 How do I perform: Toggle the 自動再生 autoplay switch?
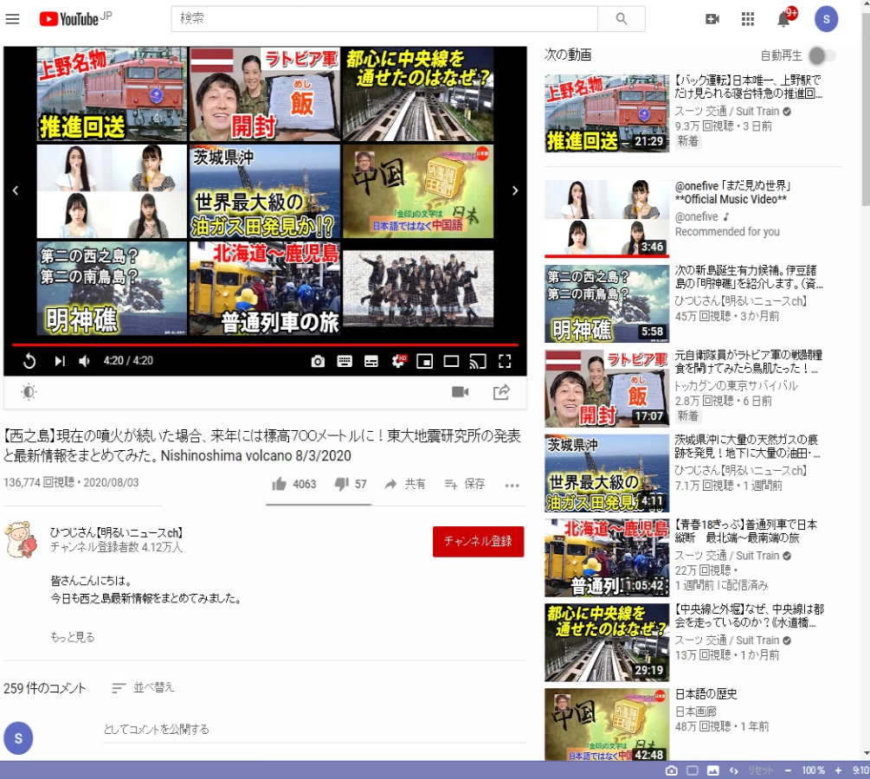coord(822,55)
